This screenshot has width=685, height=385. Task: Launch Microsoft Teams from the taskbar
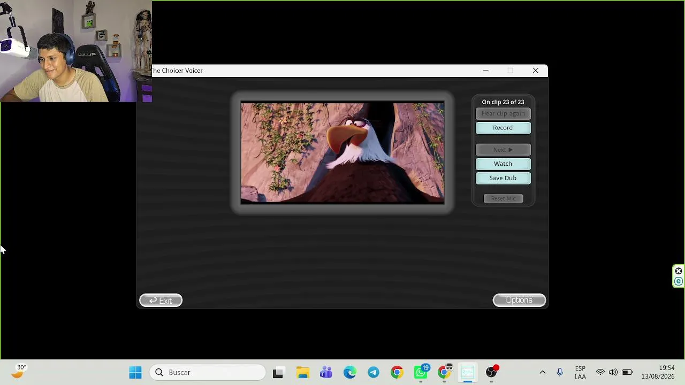click(x=326, y=373)
